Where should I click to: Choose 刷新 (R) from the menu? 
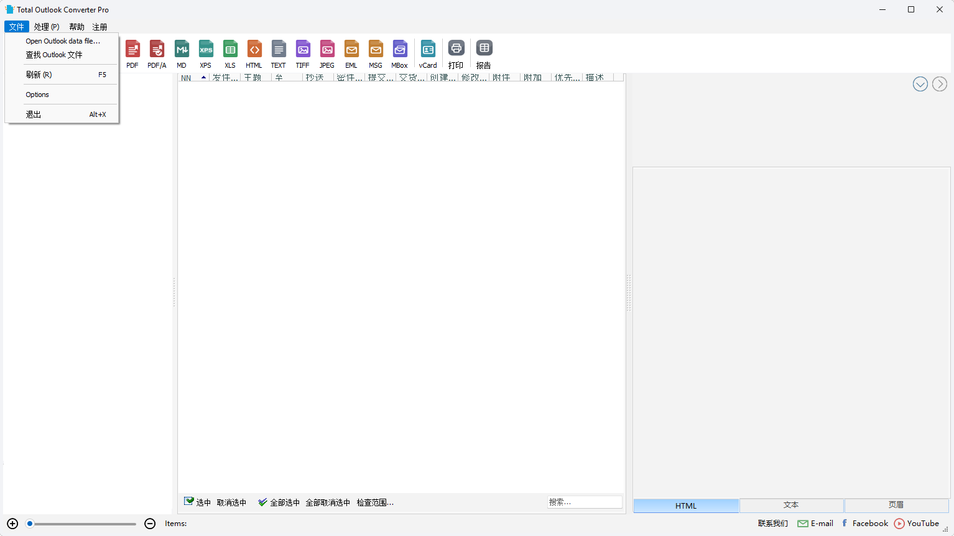pyautogui.click(x=62, y=75)
